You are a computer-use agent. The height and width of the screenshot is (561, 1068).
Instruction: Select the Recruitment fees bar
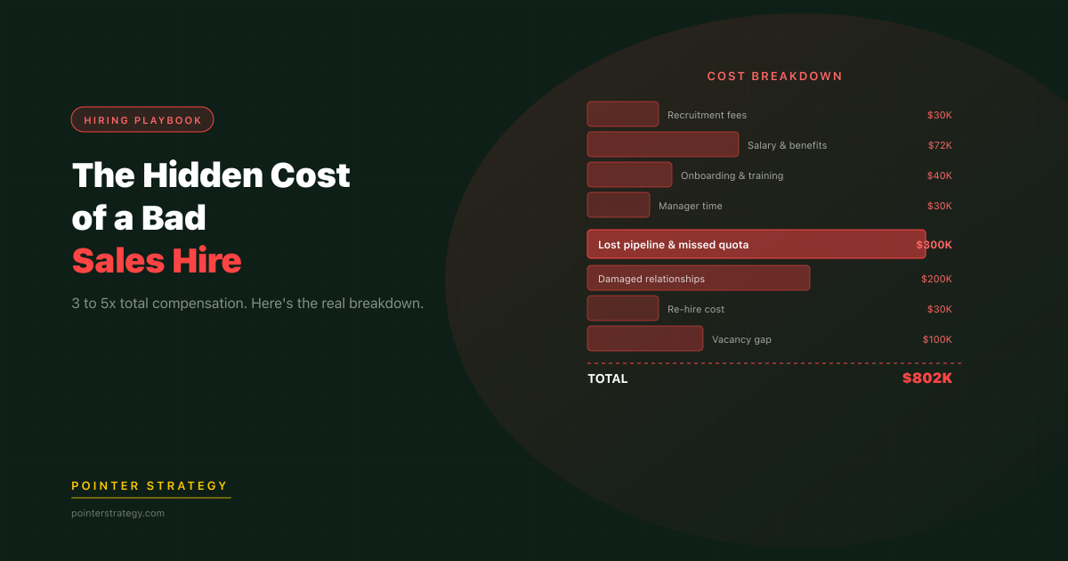tap(623, 114)
